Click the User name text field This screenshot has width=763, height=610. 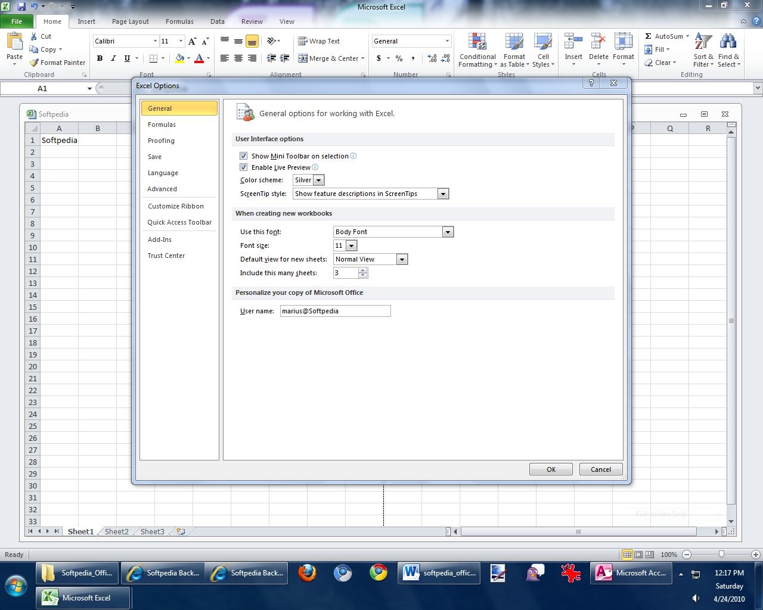[335, 311]
